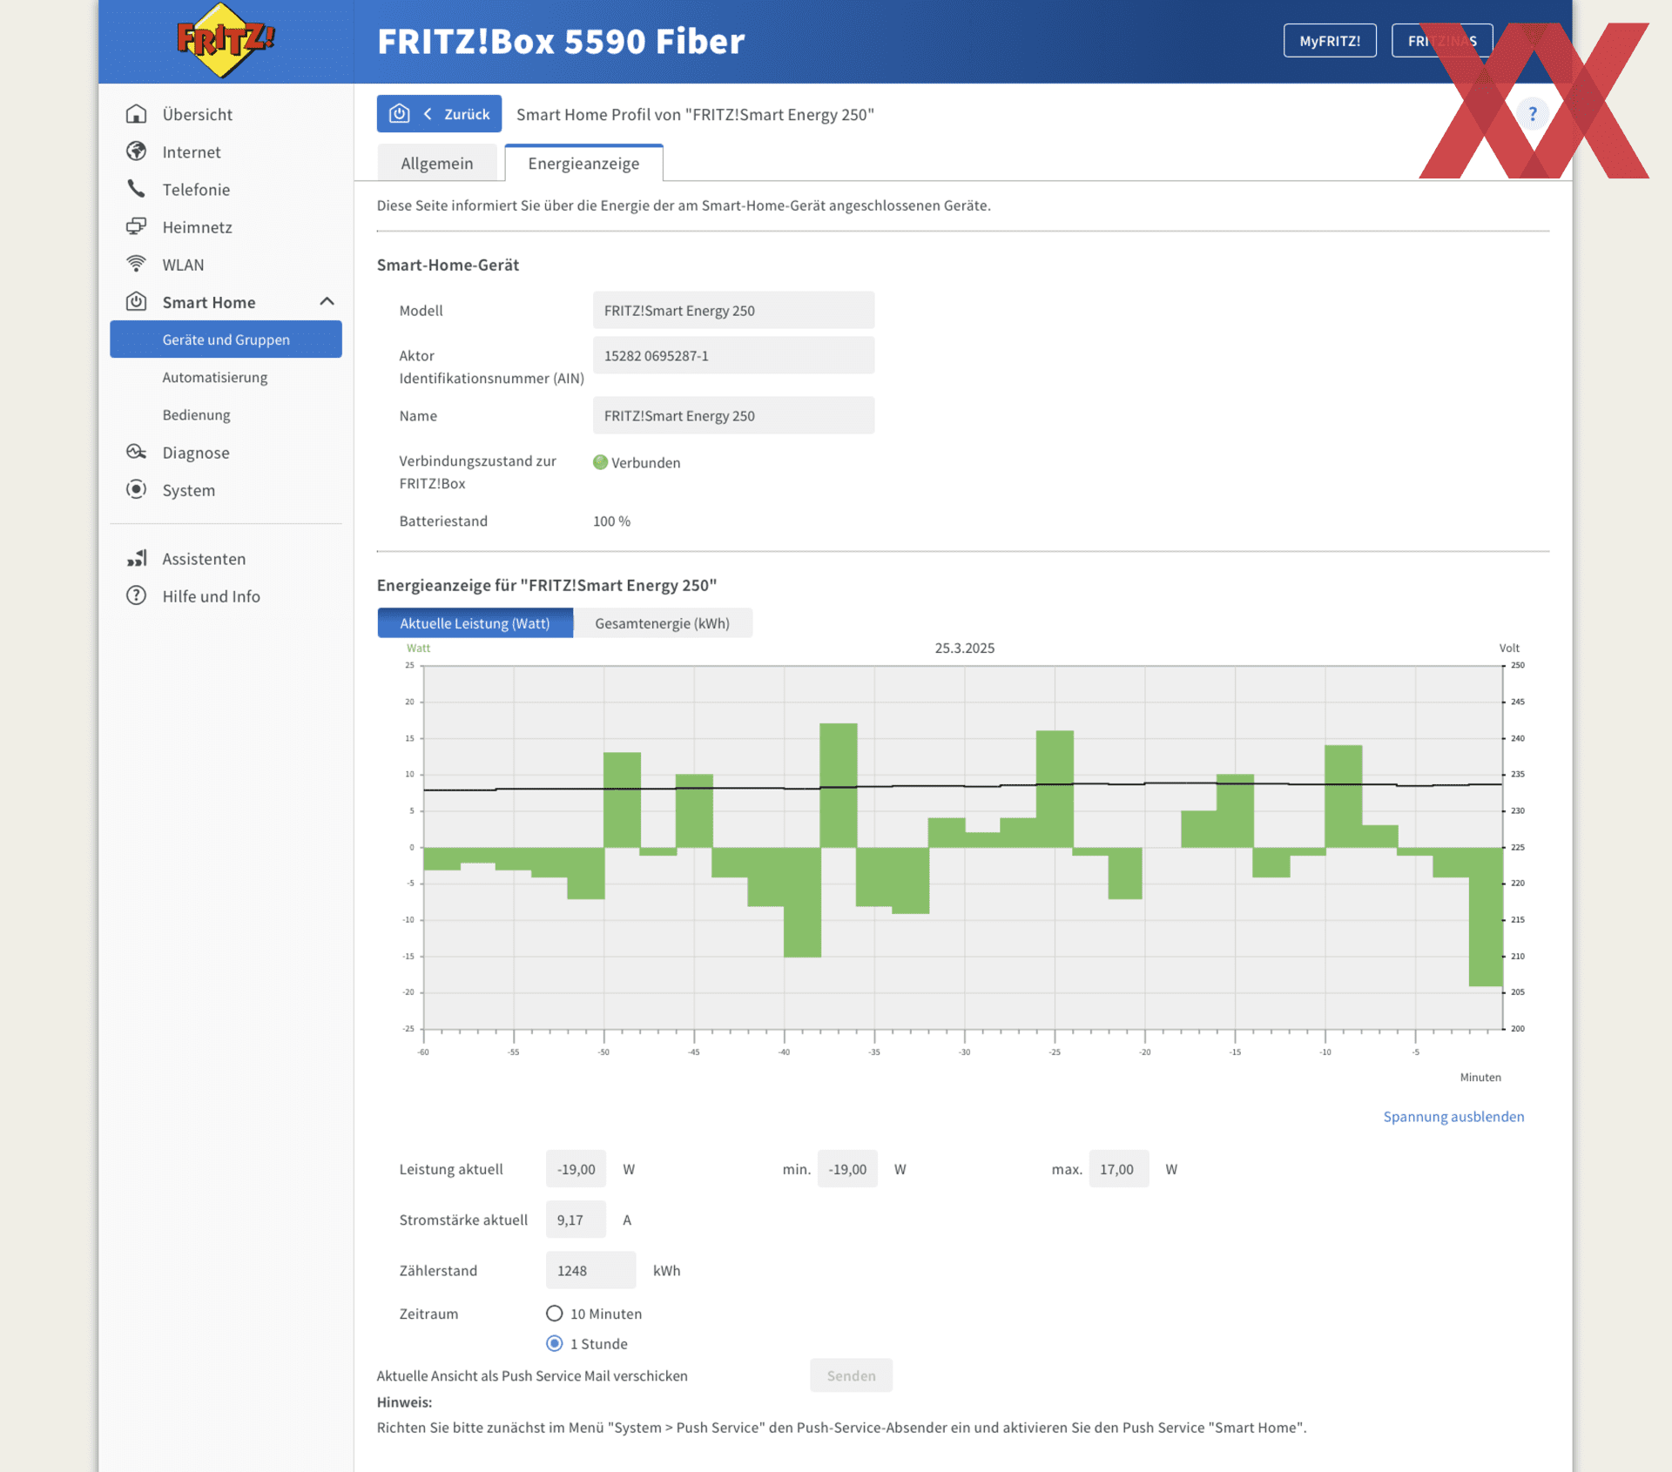
Task: Select Geräte und Gruppen submenu
Action: tap(226, 339)
